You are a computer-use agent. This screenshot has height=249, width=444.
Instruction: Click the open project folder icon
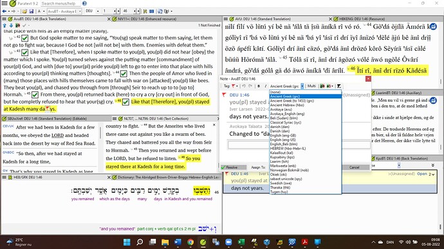[x=24, y=12]
